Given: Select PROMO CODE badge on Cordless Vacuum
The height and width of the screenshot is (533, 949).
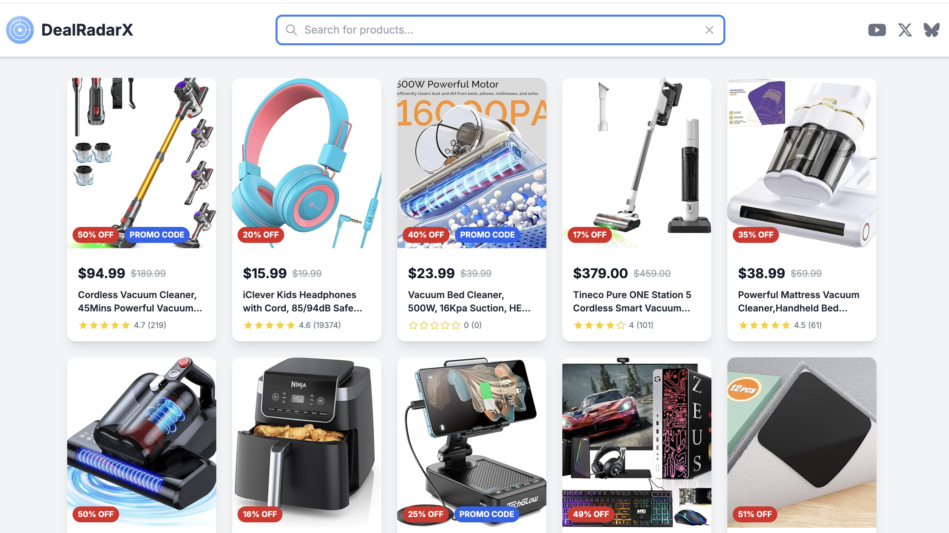Looking at the screenshot, I should coord(157,235).
